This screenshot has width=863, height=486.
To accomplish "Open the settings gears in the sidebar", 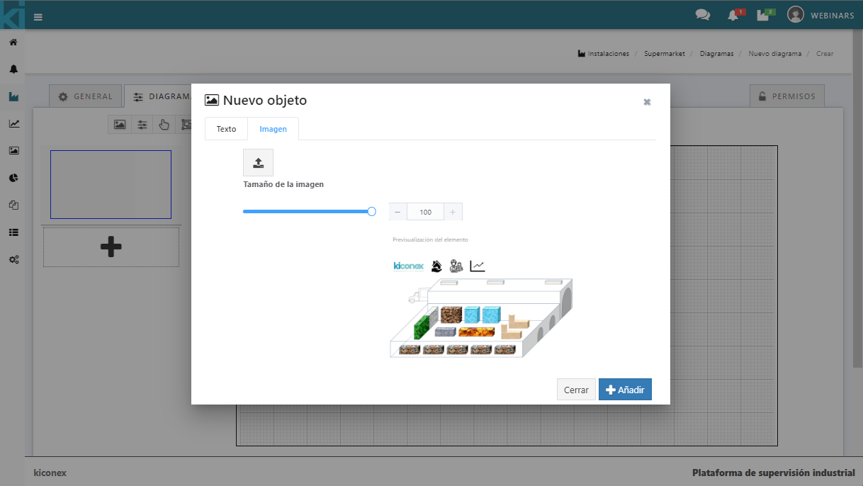I will click(13, 260).
